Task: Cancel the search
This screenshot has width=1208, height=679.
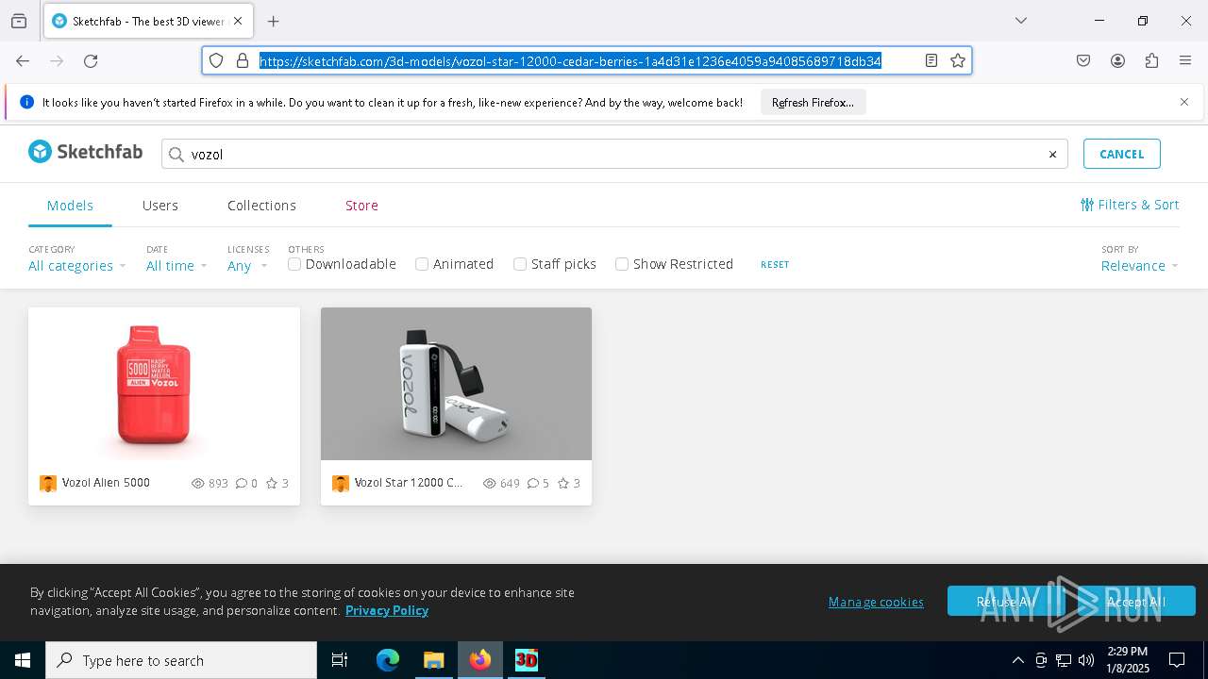Action: click(x=1121, y=154)
